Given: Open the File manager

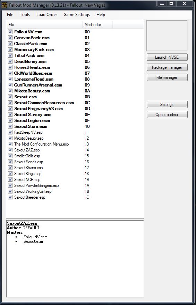Looking at the screenshot, I should coord(167,77).
